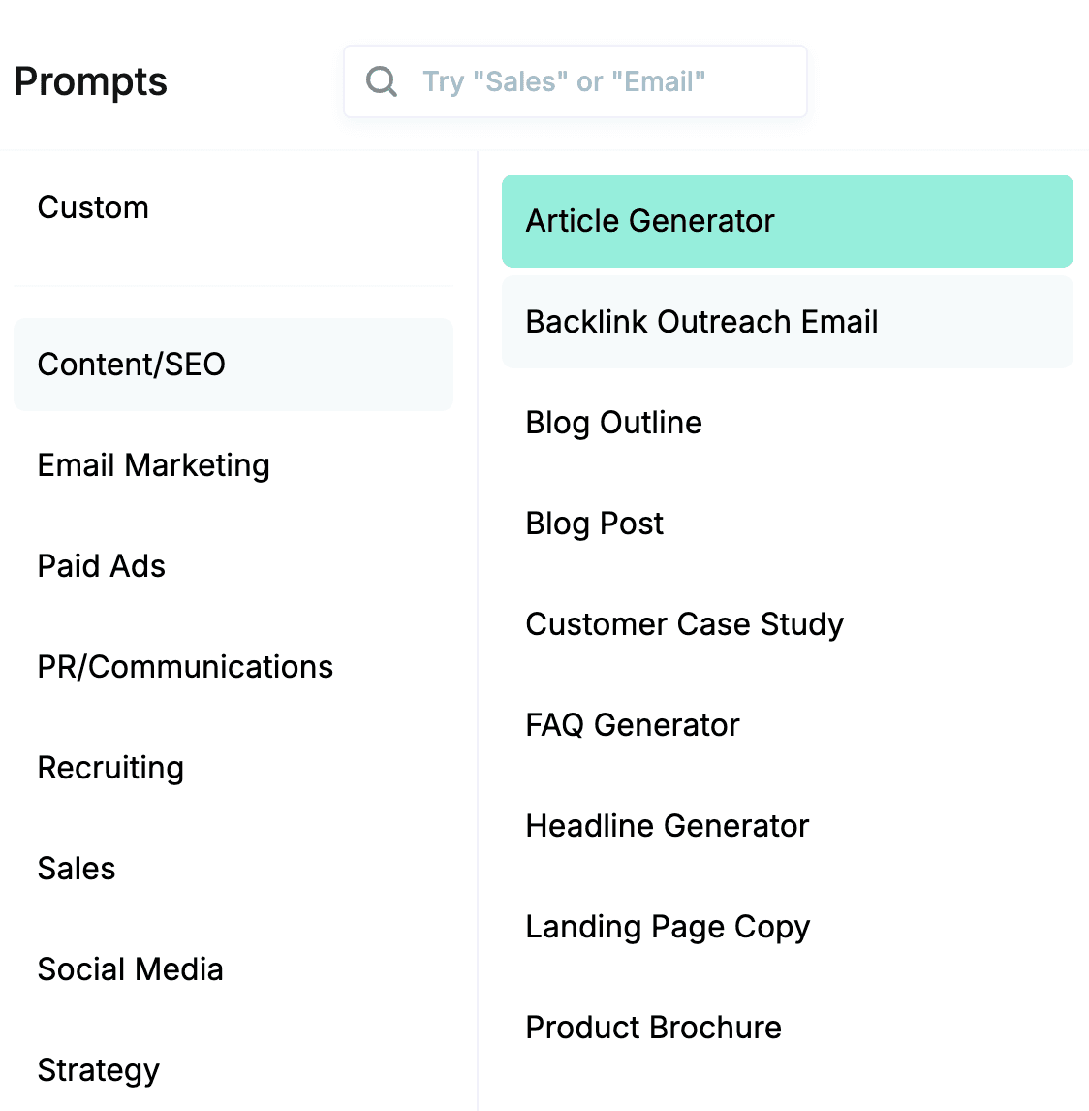Pick the Blog Post prompt
Image resolution: width=1089 pixels, height=1111 pixels.
[x=595, y=524]
